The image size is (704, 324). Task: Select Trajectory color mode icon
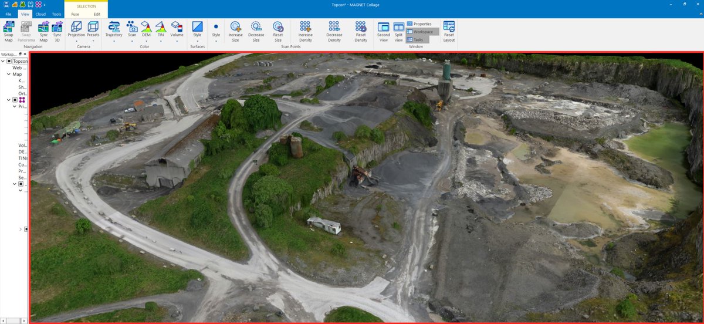tap(114, 26)
